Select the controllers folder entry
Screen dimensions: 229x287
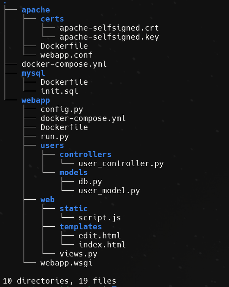pyautogui.click(x=85, y=154)
